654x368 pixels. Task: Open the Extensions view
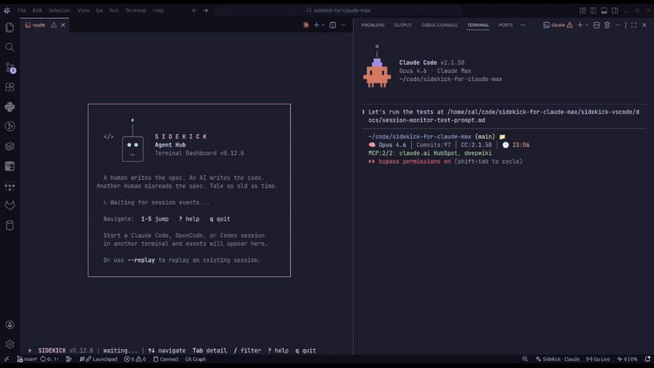pos(10,88)
